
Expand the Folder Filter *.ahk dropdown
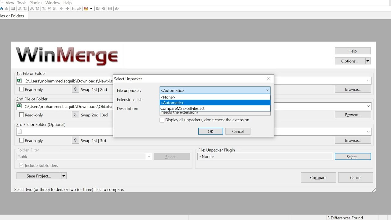[x=149, y=156]
